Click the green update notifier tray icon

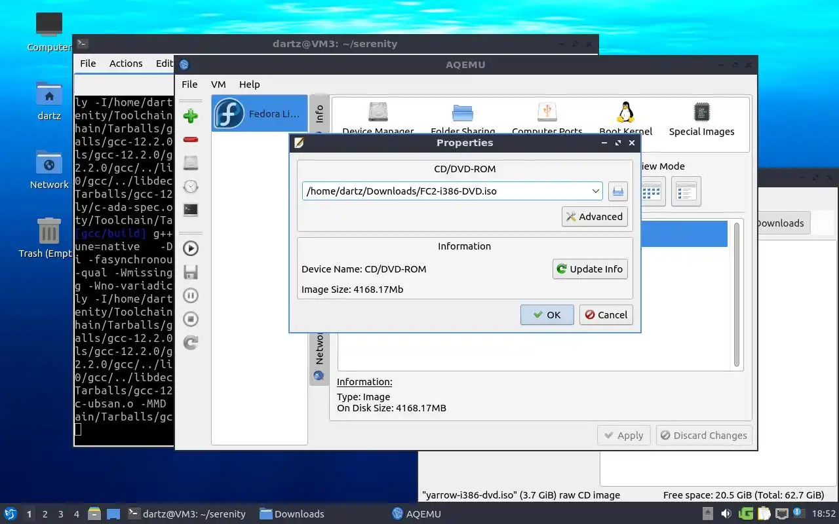(x=746, y=514)
